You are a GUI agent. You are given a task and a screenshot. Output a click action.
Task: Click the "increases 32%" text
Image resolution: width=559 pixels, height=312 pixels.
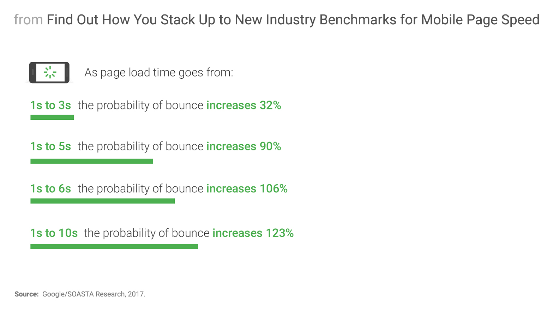tap(244, 105)
